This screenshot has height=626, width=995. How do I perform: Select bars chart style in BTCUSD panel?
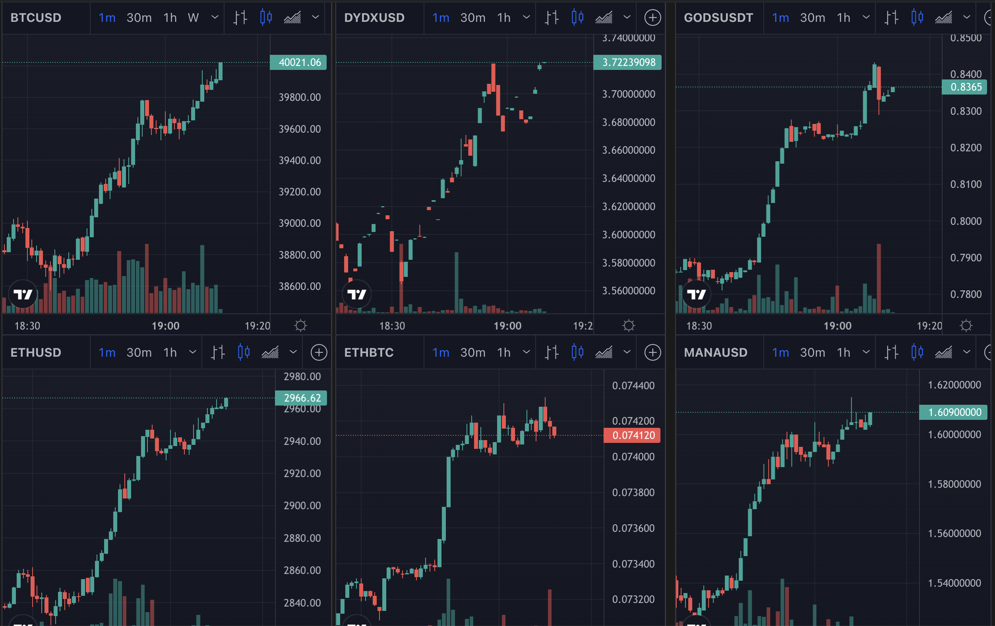(240, 17)
